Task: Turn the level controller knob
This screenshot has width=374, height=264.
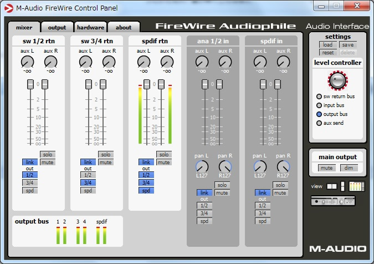Action: pyautogui.click(x=337, y=80)
